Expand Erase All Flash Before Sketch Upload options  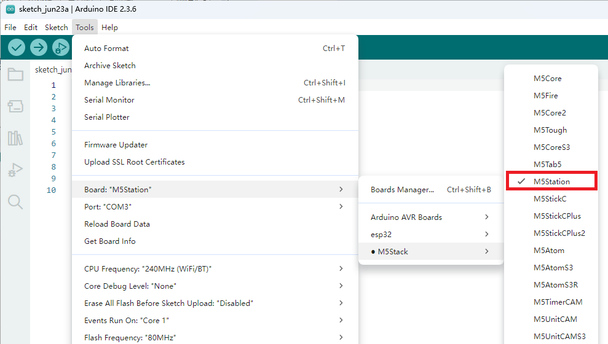tap(215, 303)
